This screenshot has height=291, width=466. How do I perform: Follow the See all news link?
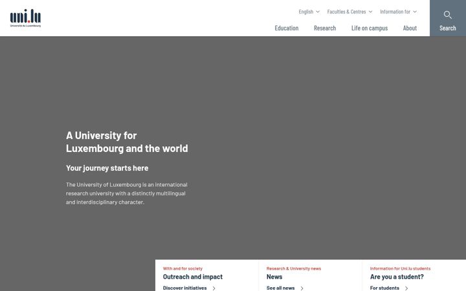tap(280, 288)
